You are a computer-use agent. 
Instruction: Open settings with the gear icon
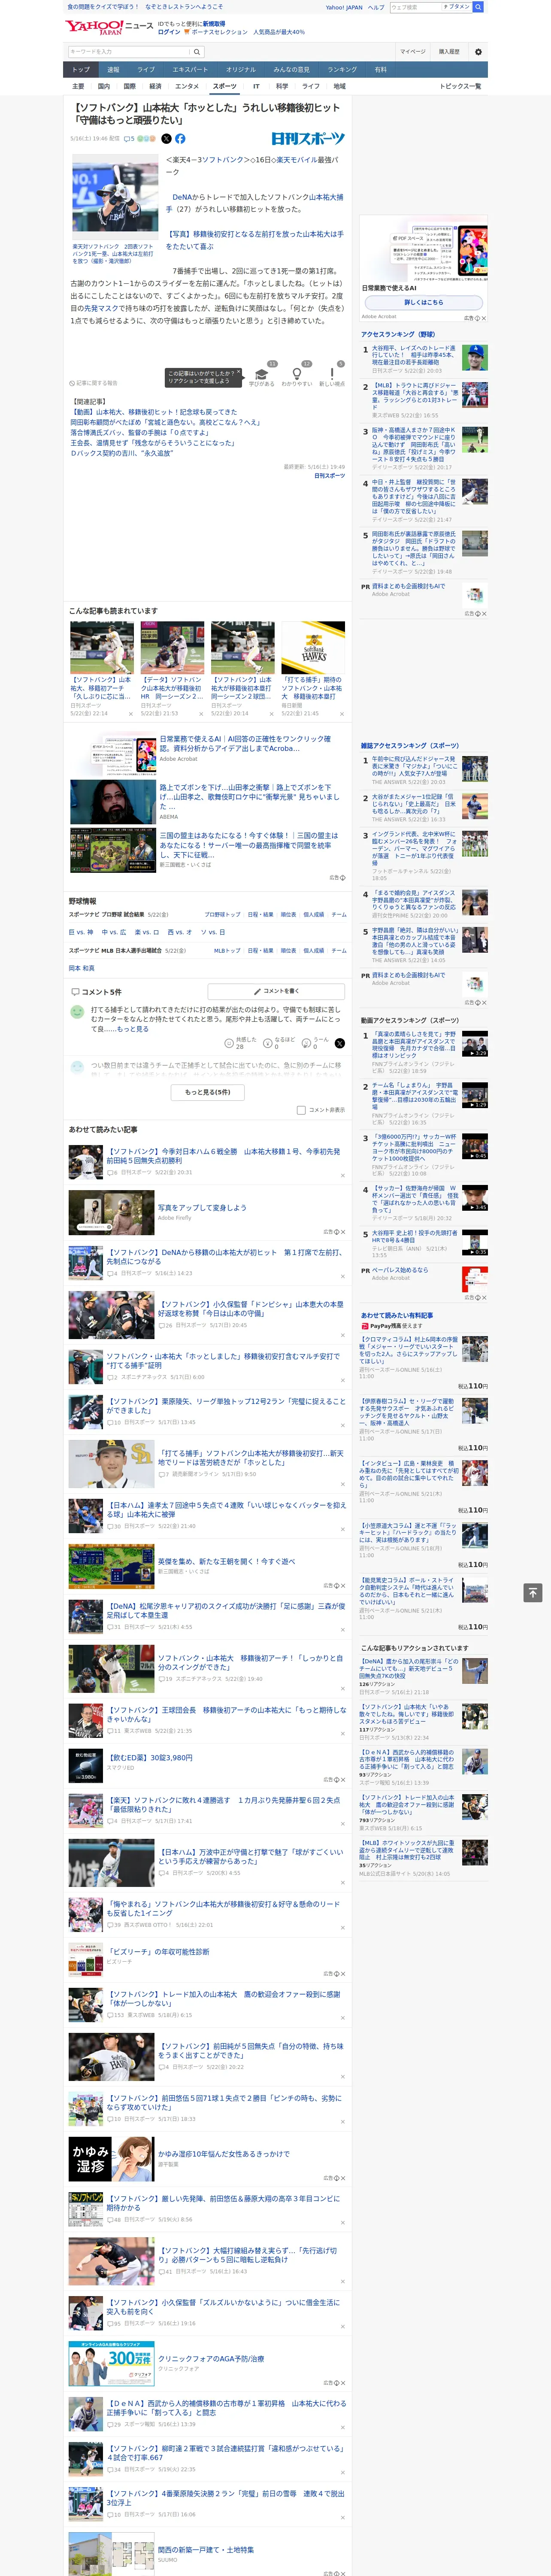tap(478, 51)
